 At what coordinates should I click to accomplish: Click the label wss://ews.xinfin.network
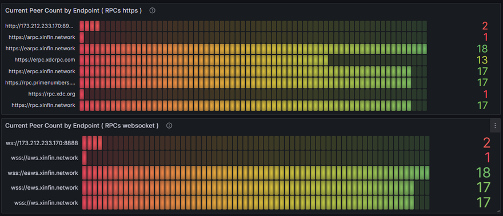(45, 187)
